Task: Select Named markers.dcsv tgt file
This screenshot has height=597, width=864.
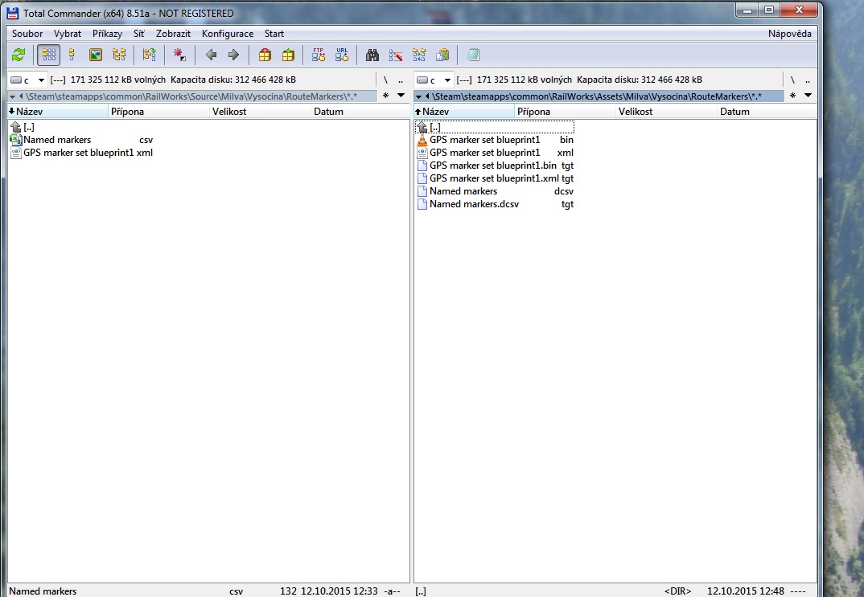Action: pyautogui.click(x=495, y=204)
